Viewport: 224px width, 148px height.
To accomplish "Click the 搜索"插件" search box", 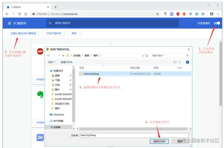I will click(170, 56).
